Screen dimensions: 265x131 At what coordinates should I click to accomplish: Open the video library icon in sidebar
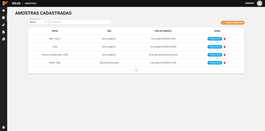pyautogui.click(x=4, y=39)
